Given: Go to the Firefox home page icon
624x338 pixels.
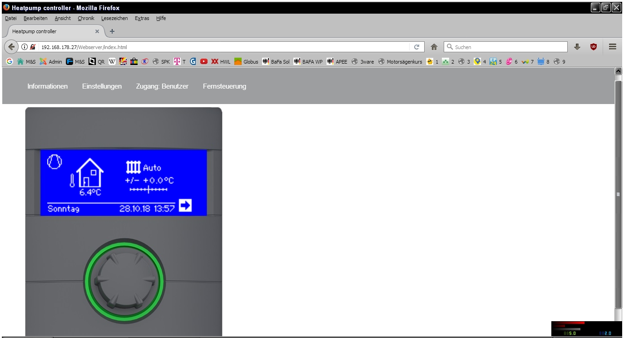Looking at the screenshot, I should (x=434, y=47).
